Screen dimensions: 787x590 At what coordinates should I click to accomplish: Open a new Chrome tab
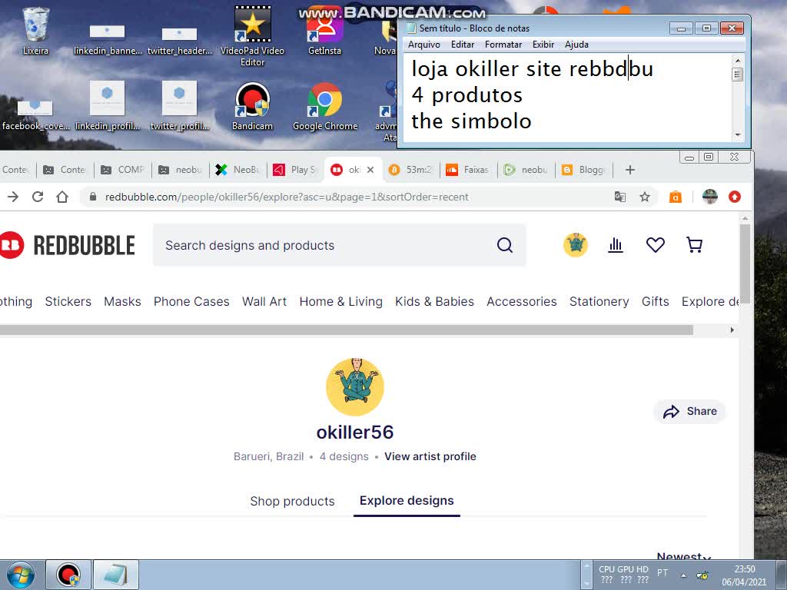[x=630, y=170]
